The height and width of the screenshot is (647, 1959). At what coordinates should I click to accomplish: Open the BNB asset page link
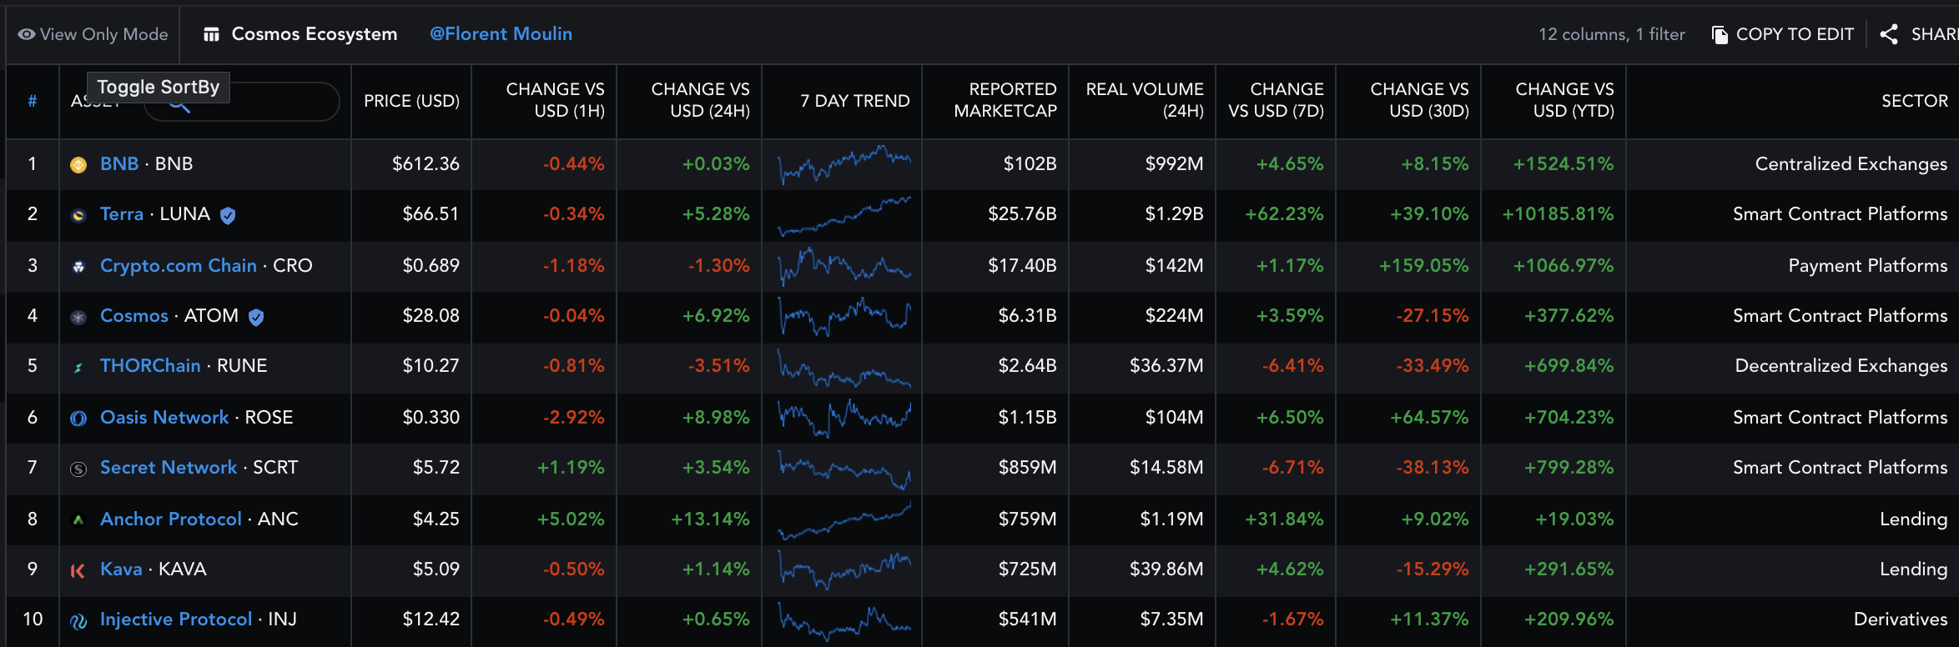pos(119,163)
